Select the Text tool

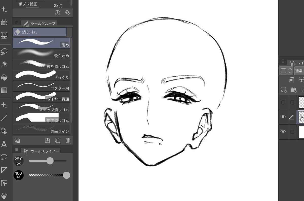pos(4,144)
